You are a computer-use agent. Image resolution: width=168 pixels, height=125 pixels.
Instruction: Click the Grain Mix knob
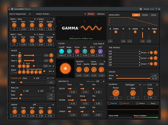(x=50, y=112)
